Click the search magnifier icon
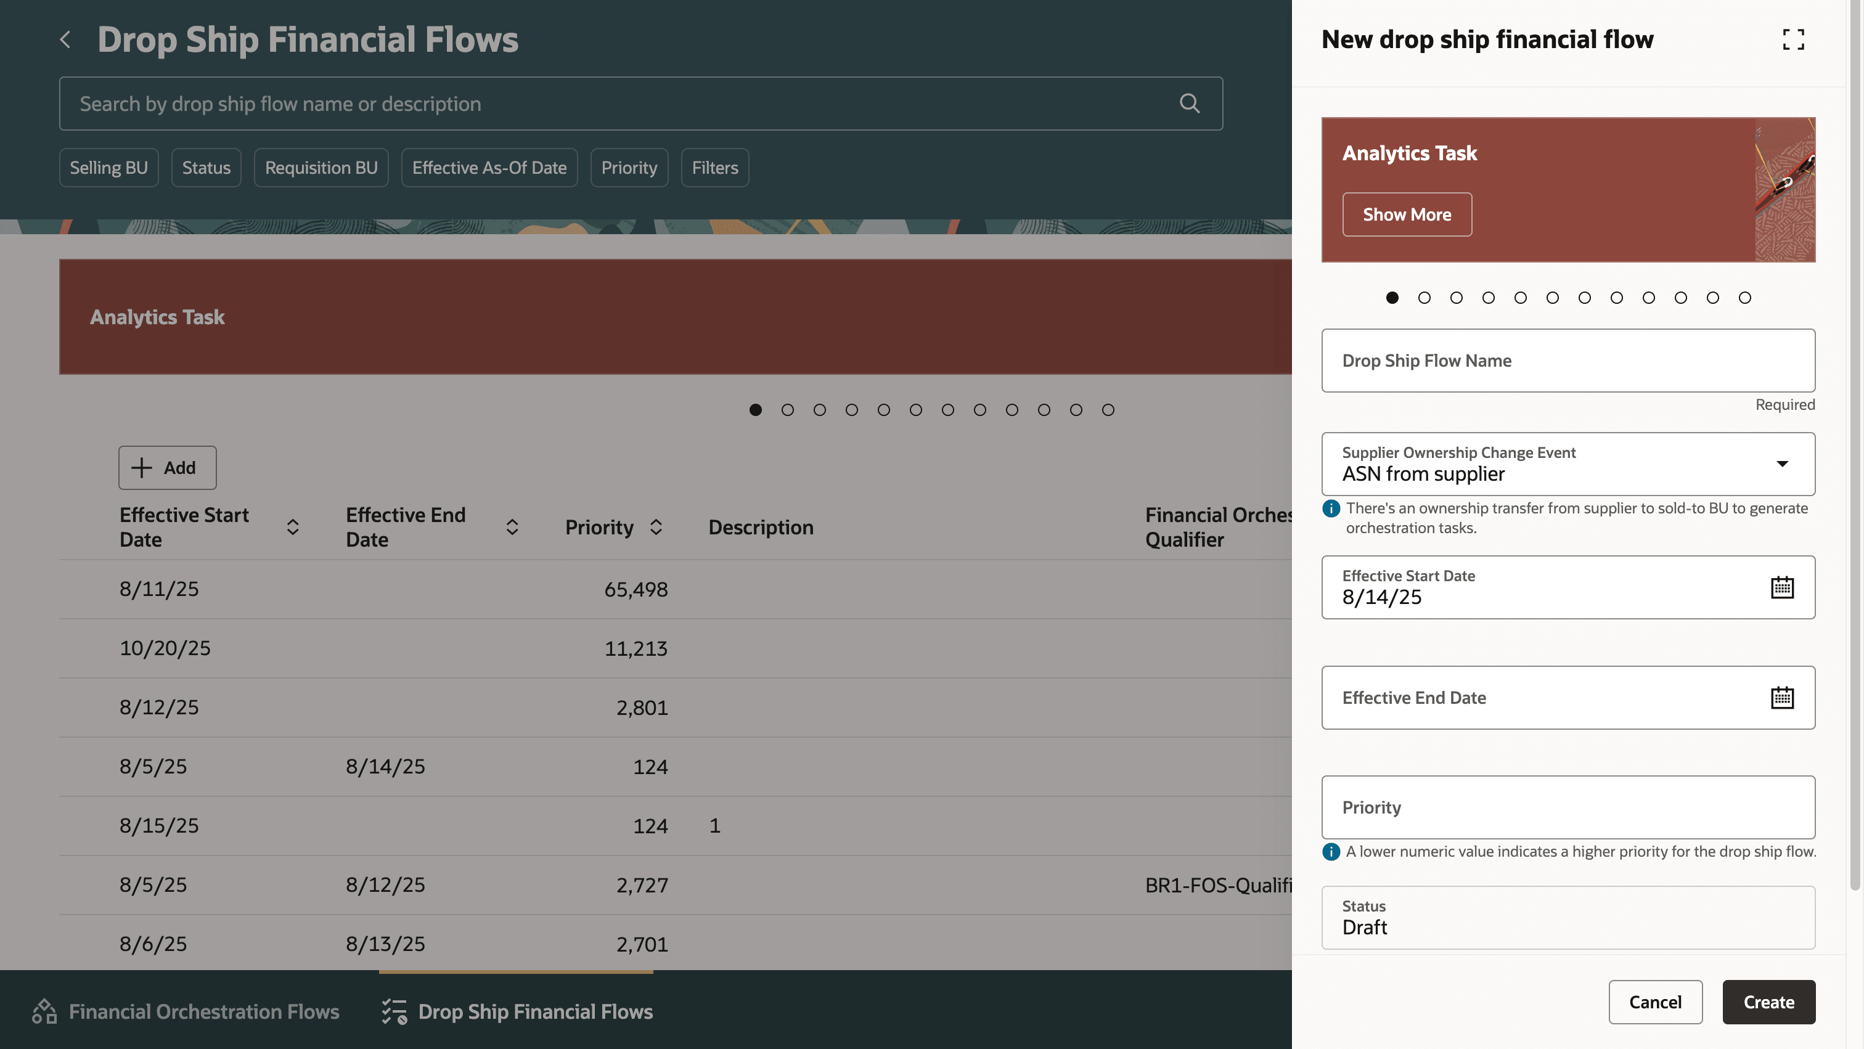Viewport: 1864px width, 1049px height. coord(1189,104)
